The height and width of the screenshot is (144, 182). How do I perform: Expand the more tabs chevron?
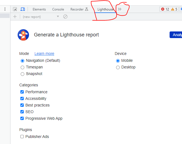pos(120,9)
